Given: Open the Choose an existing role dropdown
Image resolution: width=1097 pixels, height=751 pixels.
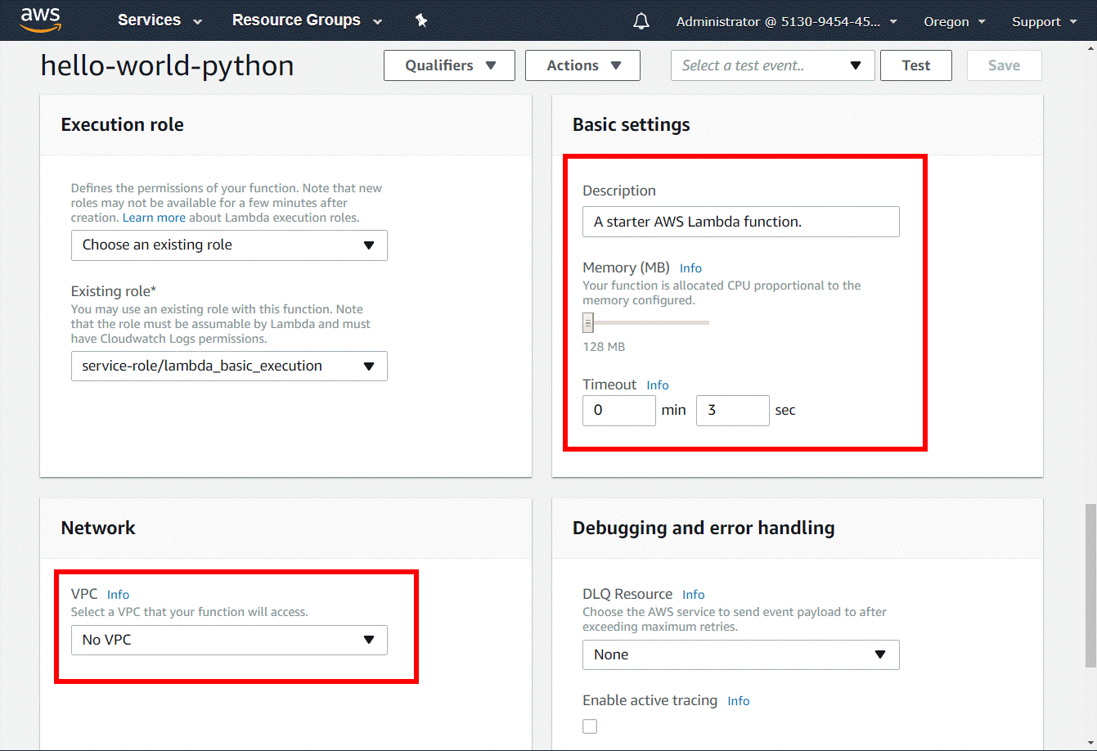Looking at the screenshot, I should pos(229,245).
